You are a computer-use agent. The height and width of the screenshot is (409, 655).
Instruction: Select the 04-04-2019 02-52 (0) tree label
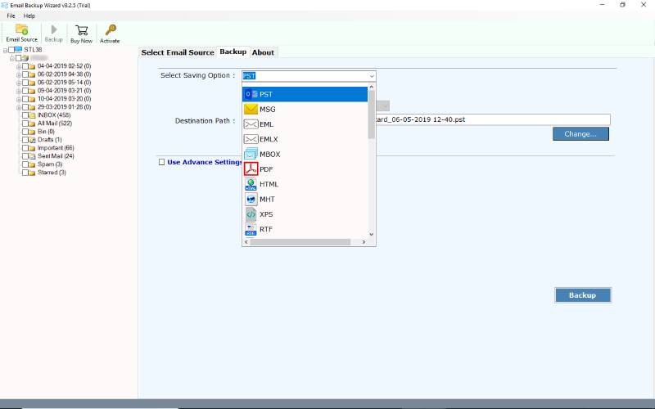click(64, 66)
